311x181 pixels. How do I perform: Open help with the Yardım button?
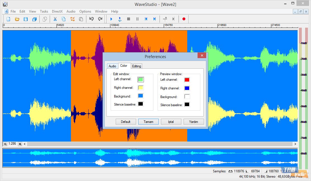[194, 122]
